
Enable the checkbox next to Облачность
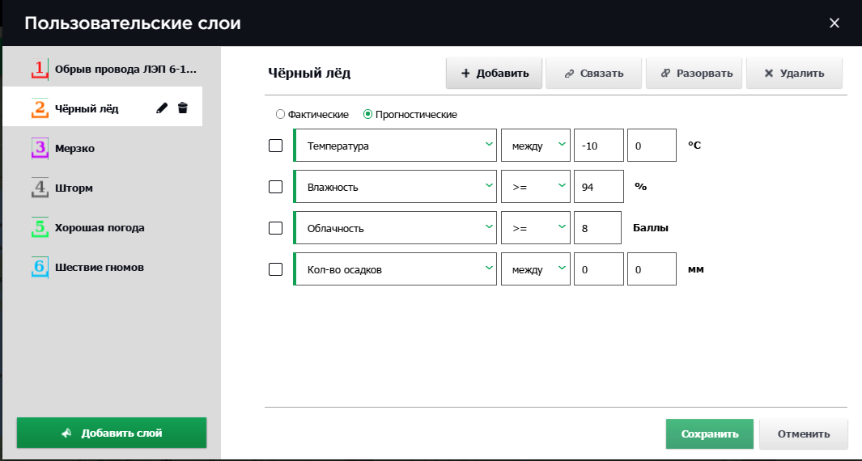[275, 228]
